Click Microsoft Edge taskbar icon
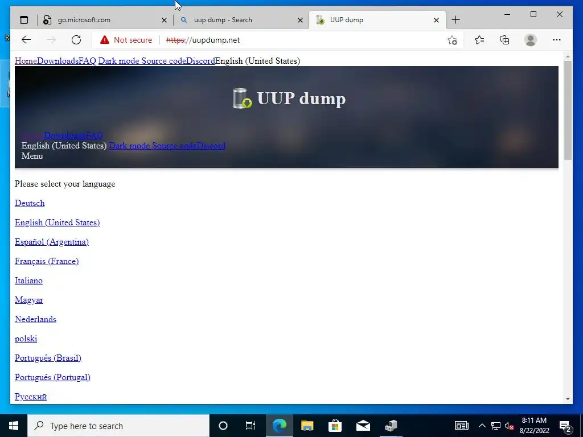This screenshot has width=583, height=437. tap(280, 426)
